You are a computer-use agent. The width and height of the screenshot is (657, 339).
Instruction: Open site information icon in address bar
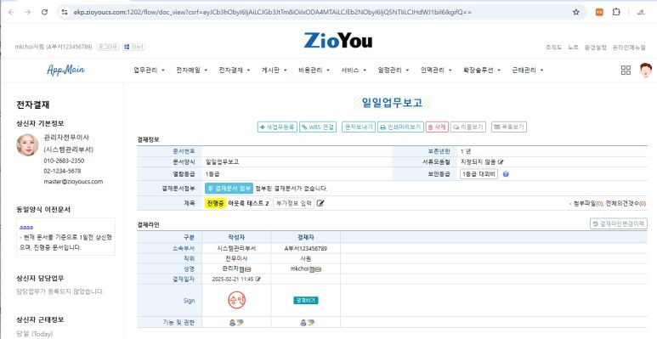(65, 12)
